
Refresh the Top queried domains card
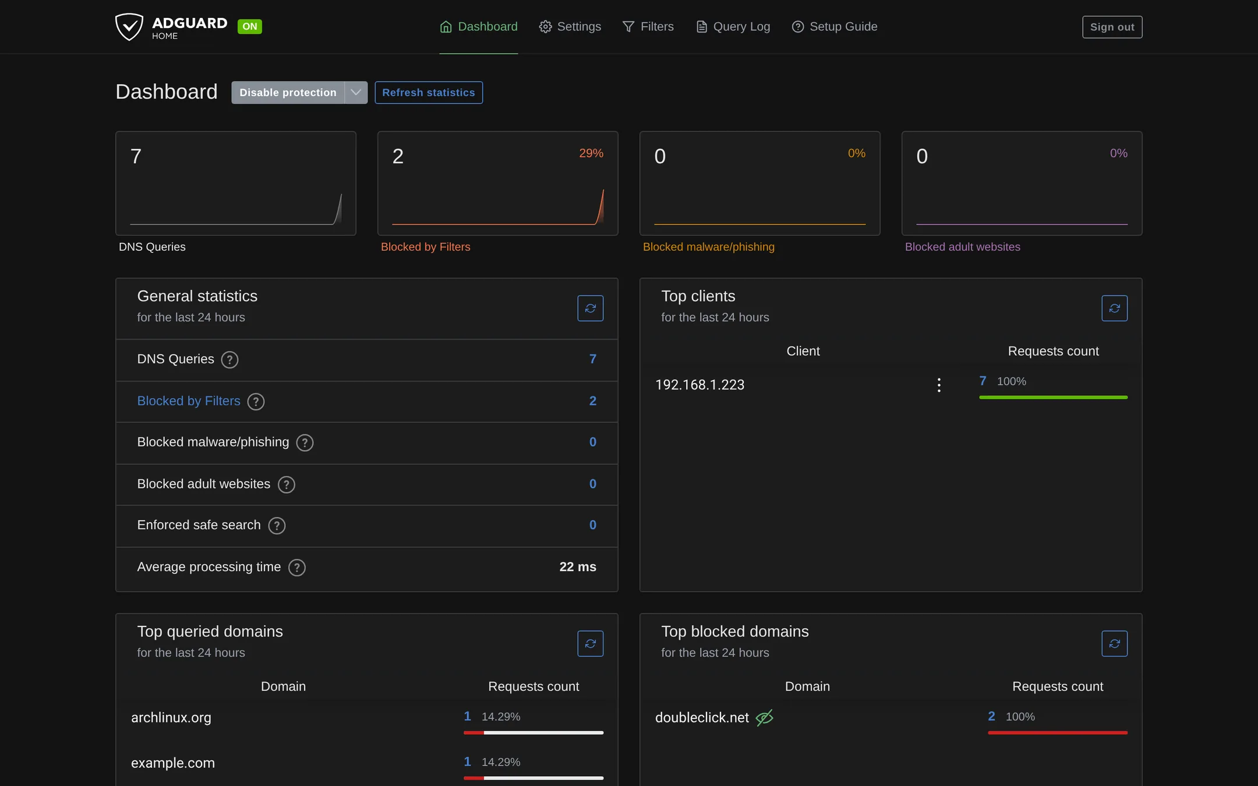590,643
